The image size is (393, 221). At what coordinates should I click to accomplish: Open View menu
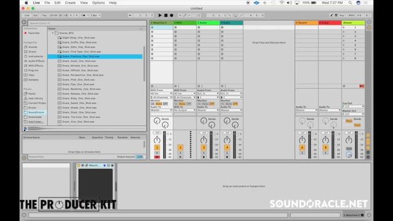pyautogui.click(x=84, y=2)
